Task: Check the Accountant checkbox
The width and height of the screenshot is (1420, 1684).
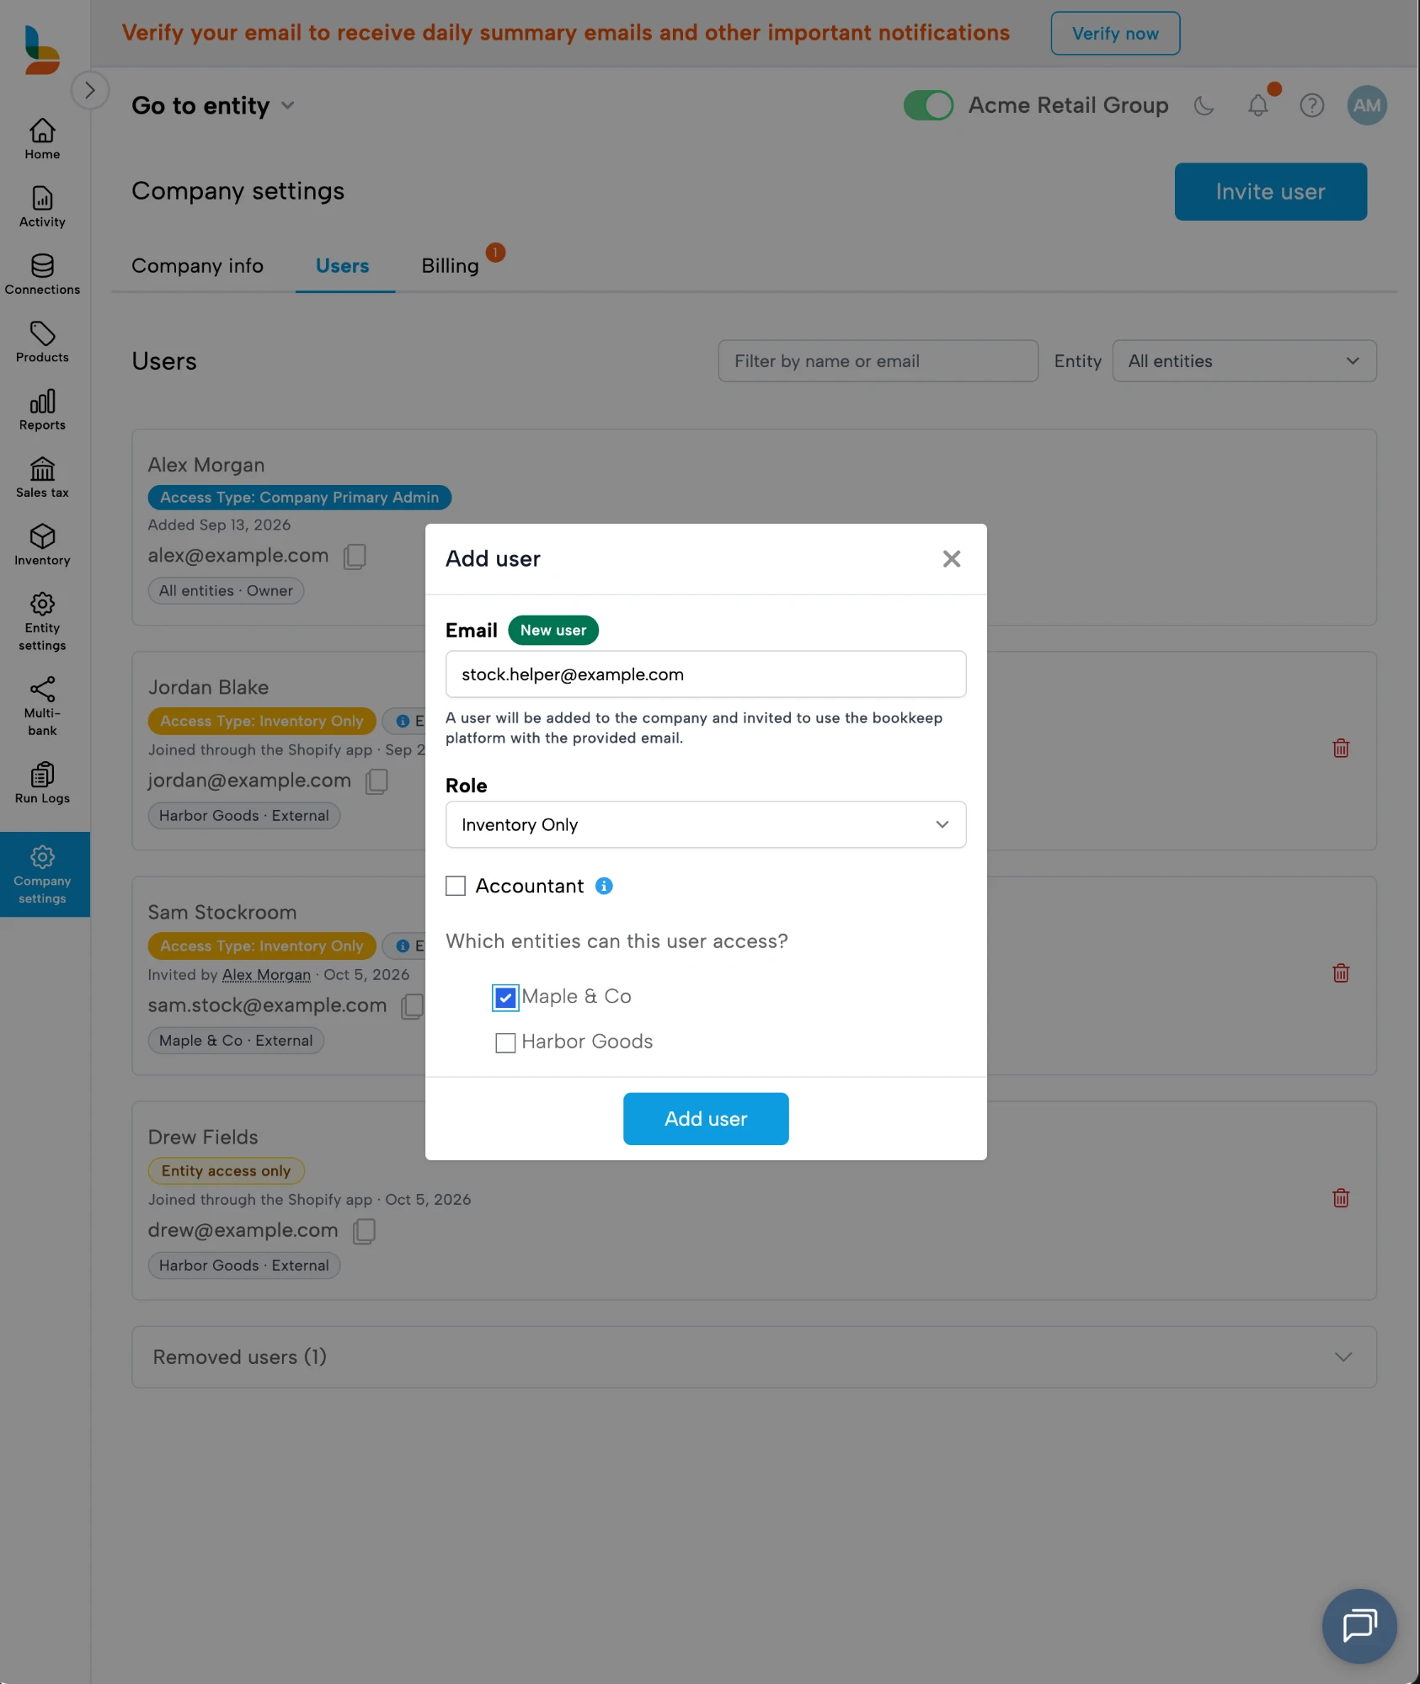Action: pos(456,886)
